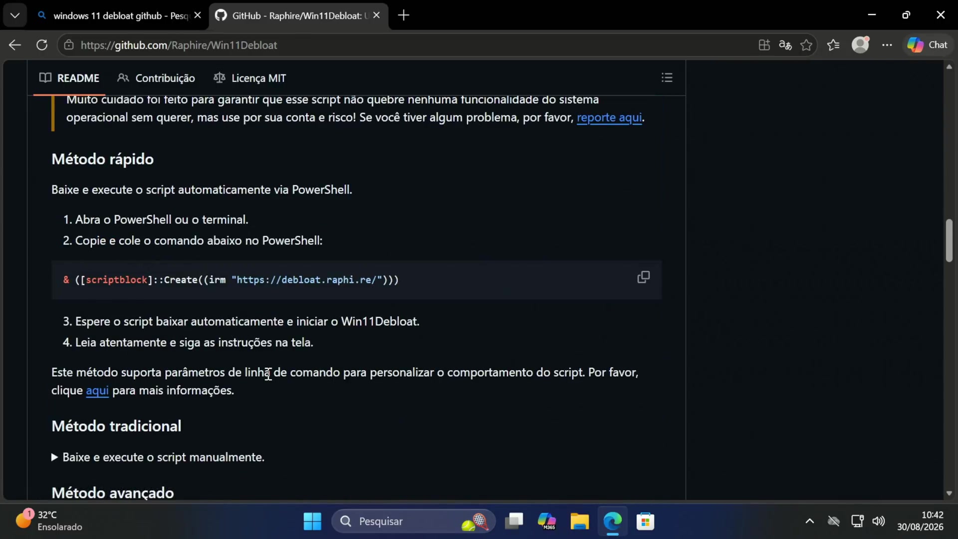Launch Microsoft 365 Copilot from taskbar
This screenshot has width=958, height=539.
coord(547,522)
